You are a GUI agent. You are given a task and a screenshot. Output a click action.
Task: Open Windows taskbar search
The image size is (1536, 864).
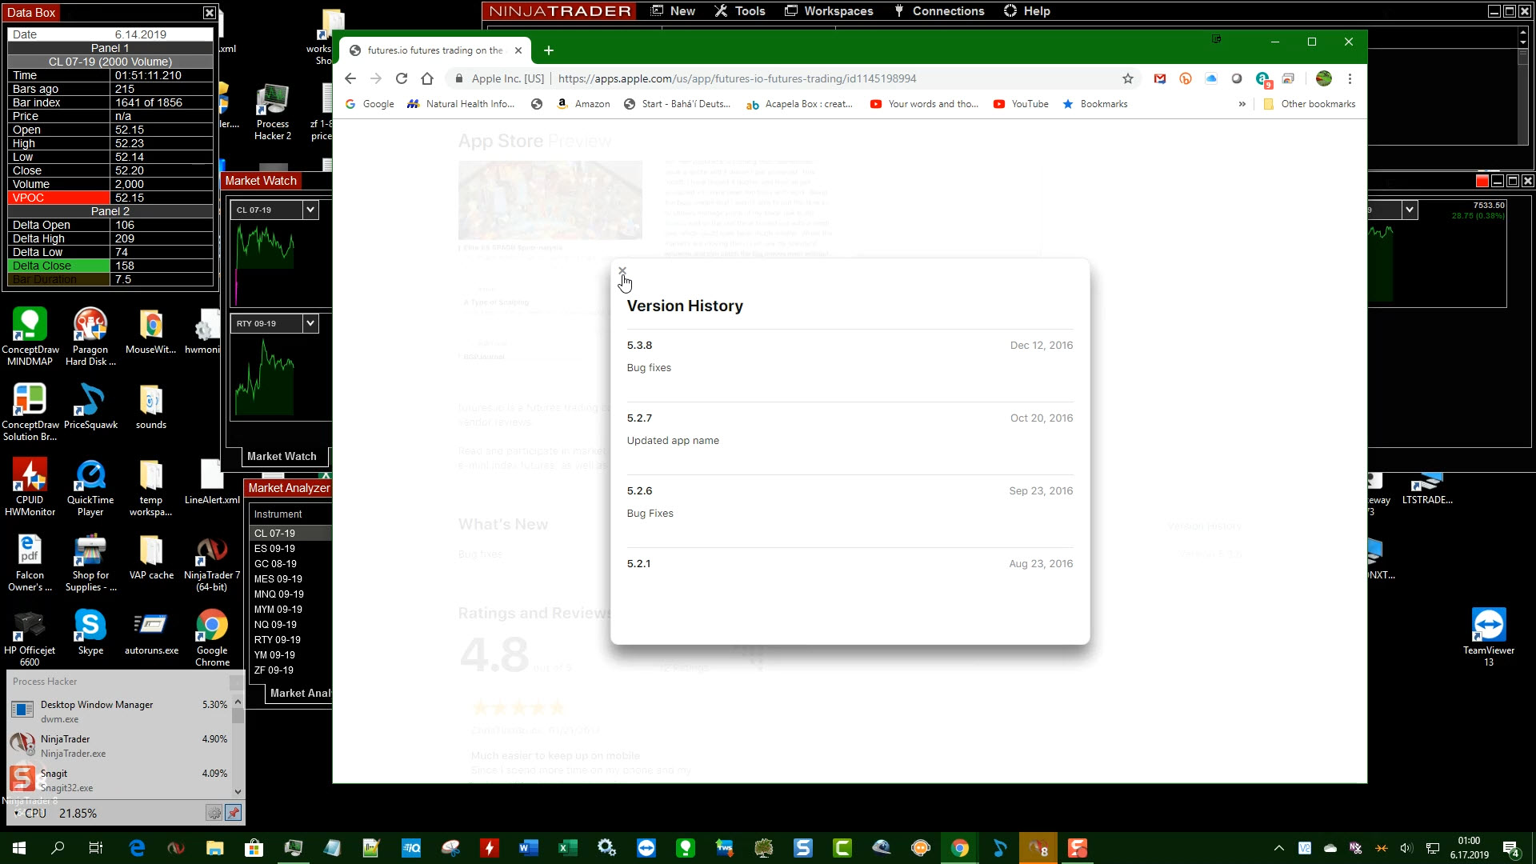click(58, 848)
